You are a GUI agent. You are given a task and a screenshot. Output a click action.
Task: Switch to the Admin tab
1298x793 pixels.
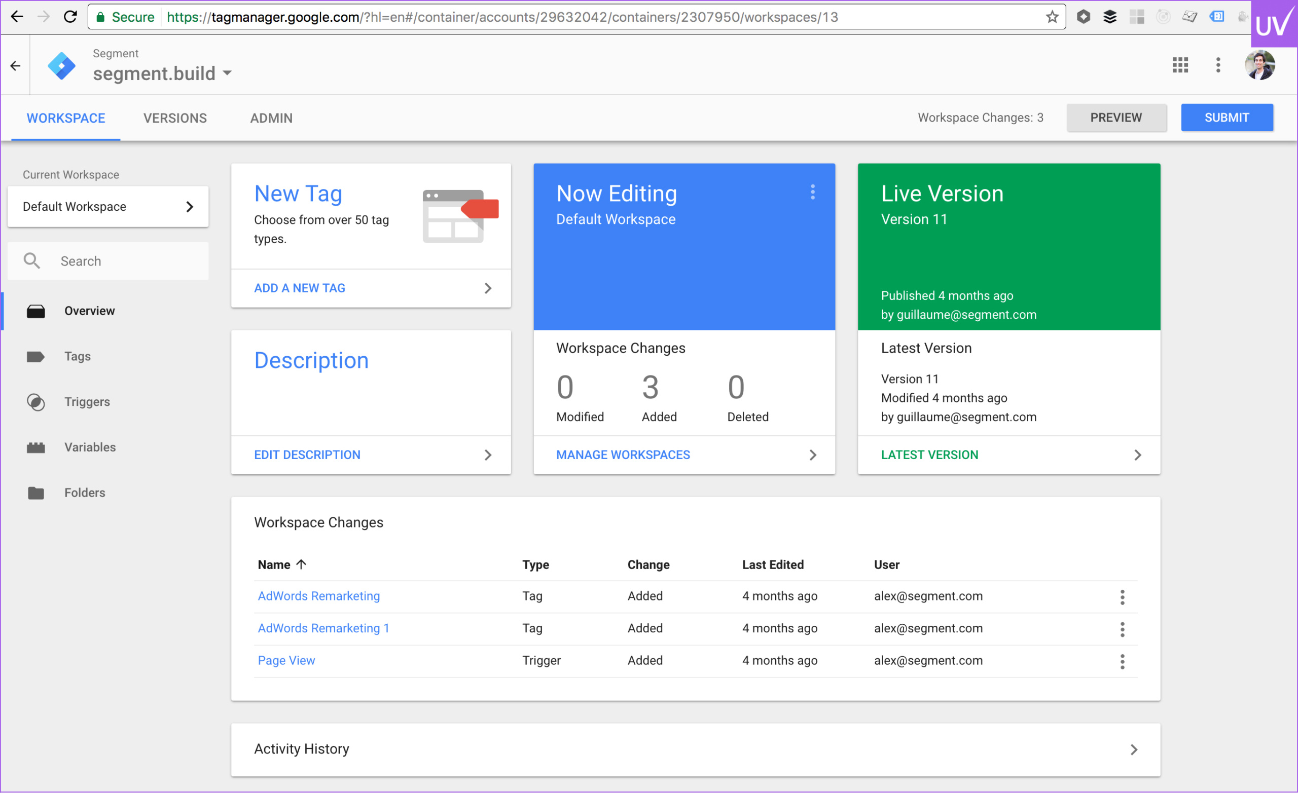point(271,118)
